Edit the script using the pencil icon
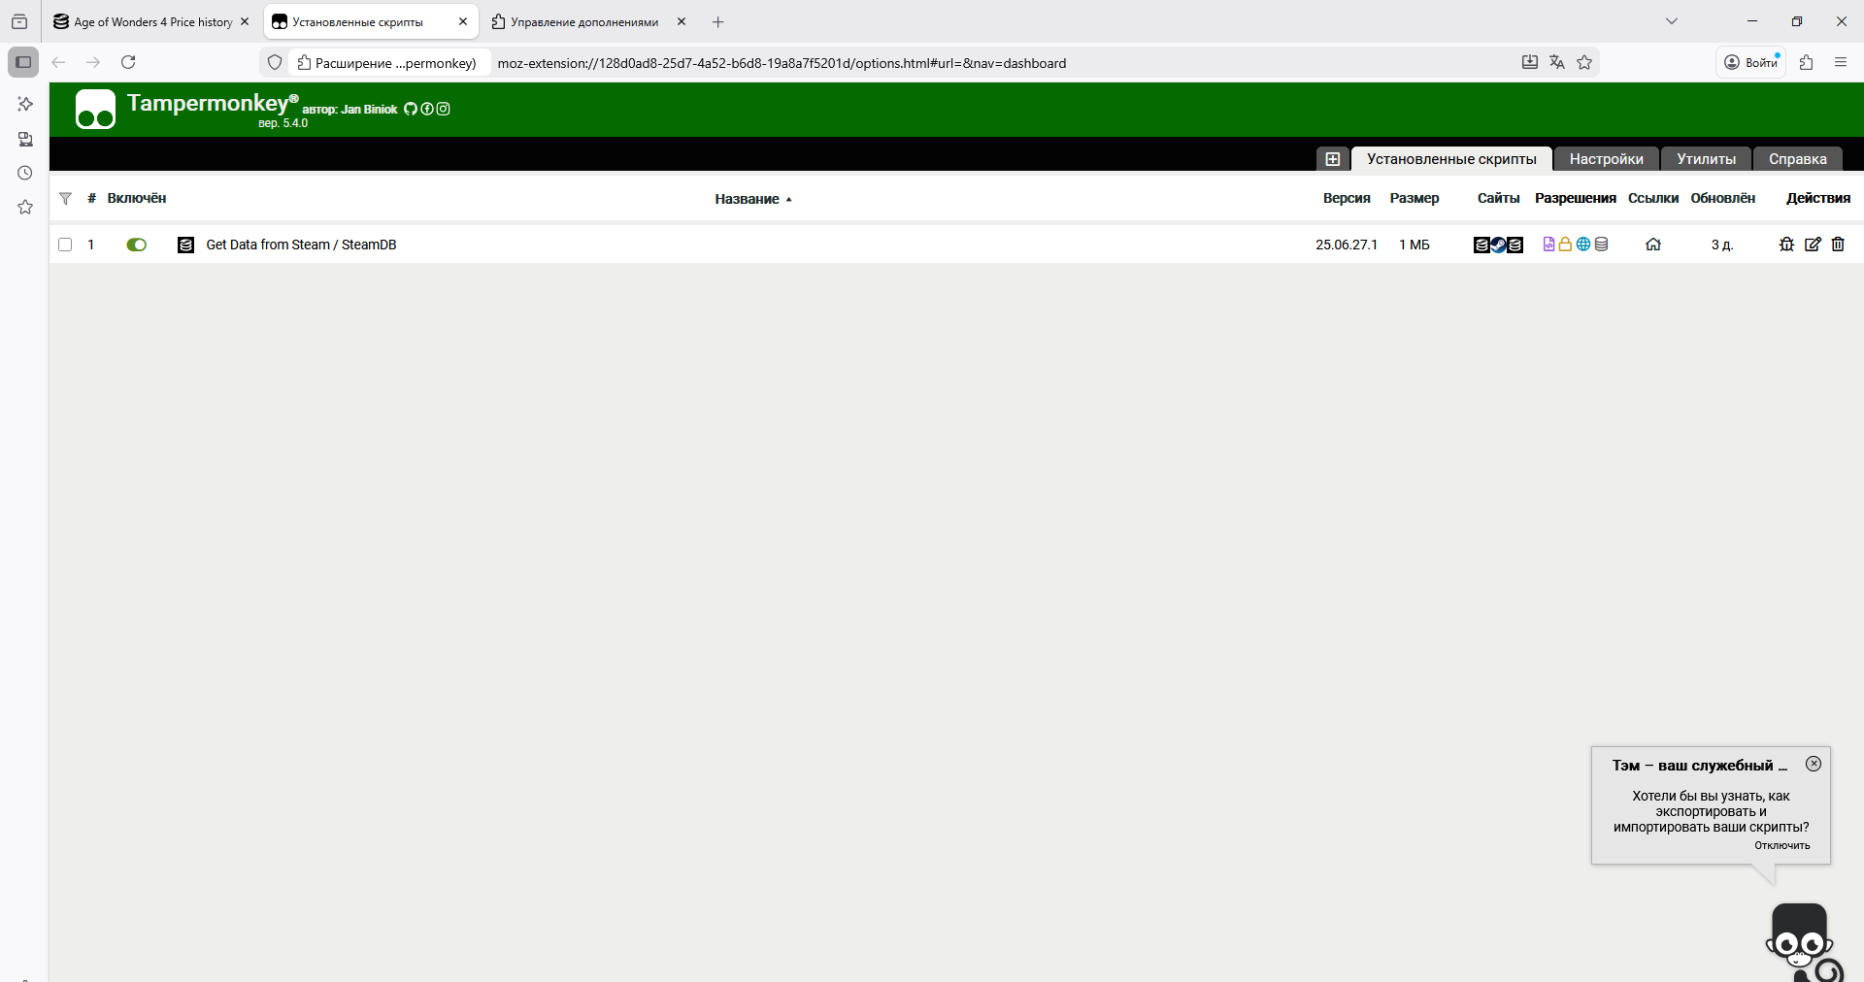 (1813, 245)
